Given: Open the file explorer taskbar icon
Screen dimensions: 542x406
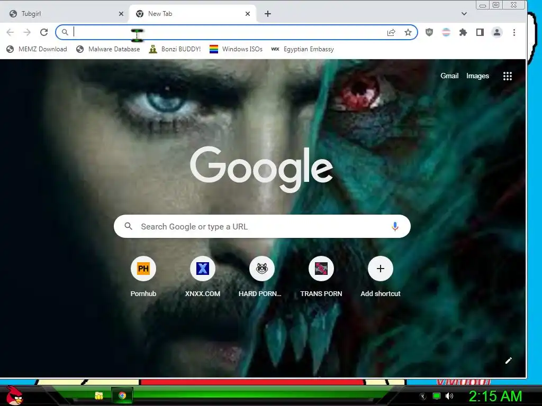Looking at the screenshot, I should point(99,395).
